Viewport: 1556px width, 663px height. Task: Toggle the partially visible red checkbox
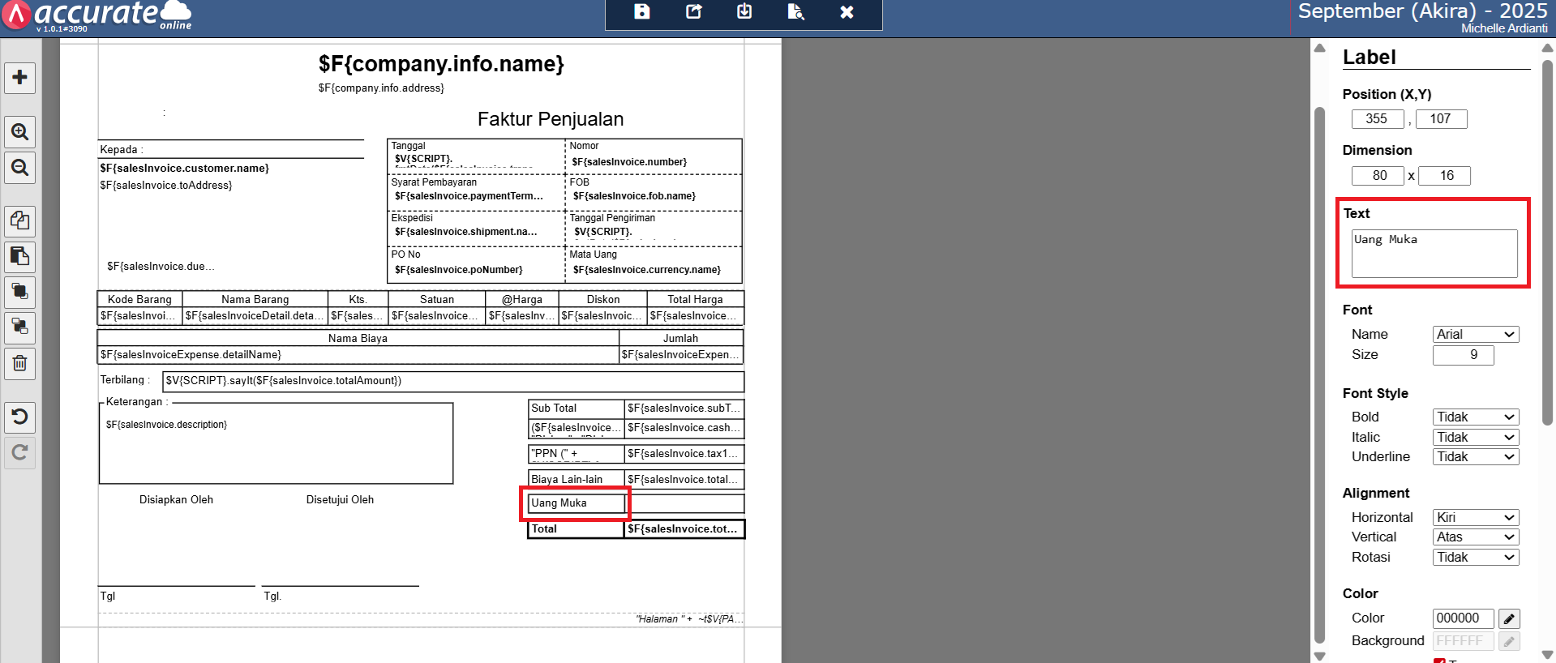pyautogui.click(x=1439, y=661)
